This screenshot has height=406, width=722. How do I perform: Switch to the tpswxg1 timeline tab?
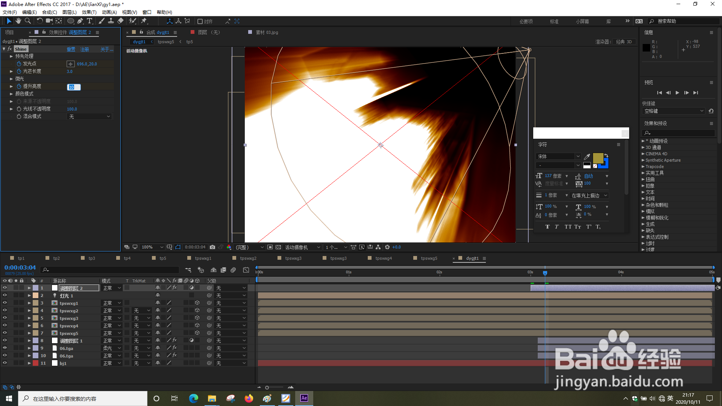tap(203, 258)
